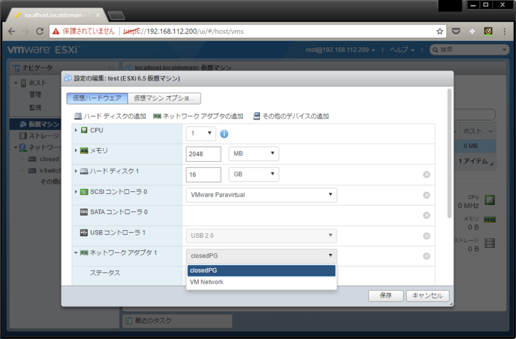Click the ESXi 検索 search box
Viewport: 516px width, 339px height.
pos(470,50)
